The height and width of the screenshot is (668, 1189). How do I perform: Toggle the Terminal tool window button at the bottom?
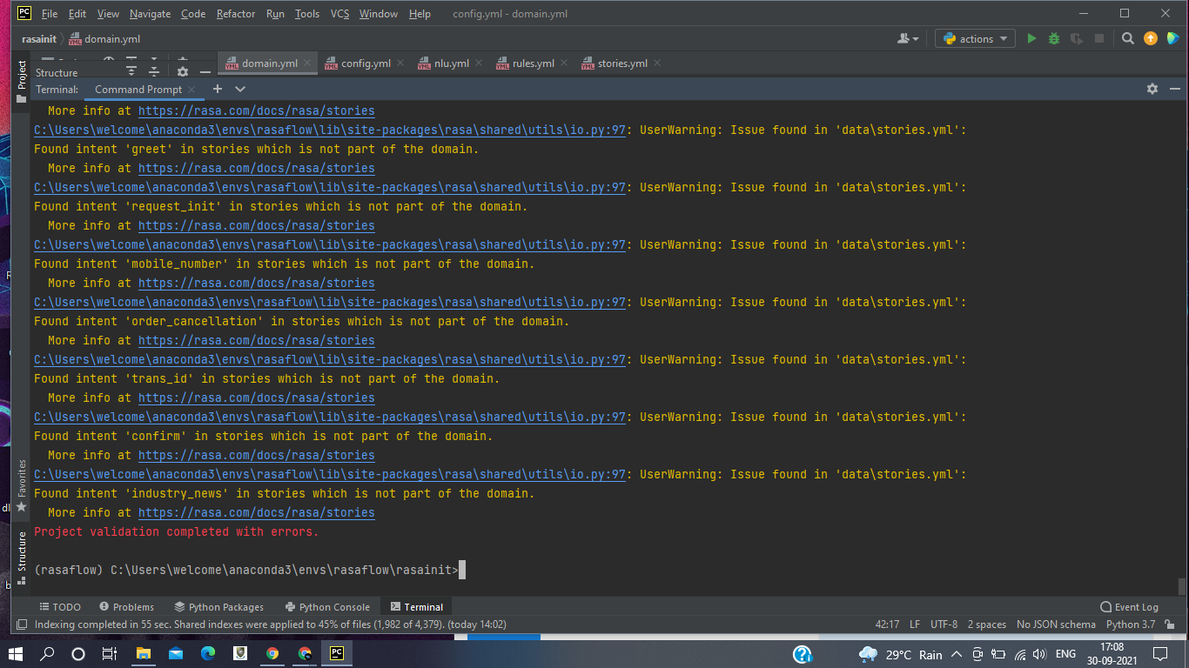pos(417,607)
